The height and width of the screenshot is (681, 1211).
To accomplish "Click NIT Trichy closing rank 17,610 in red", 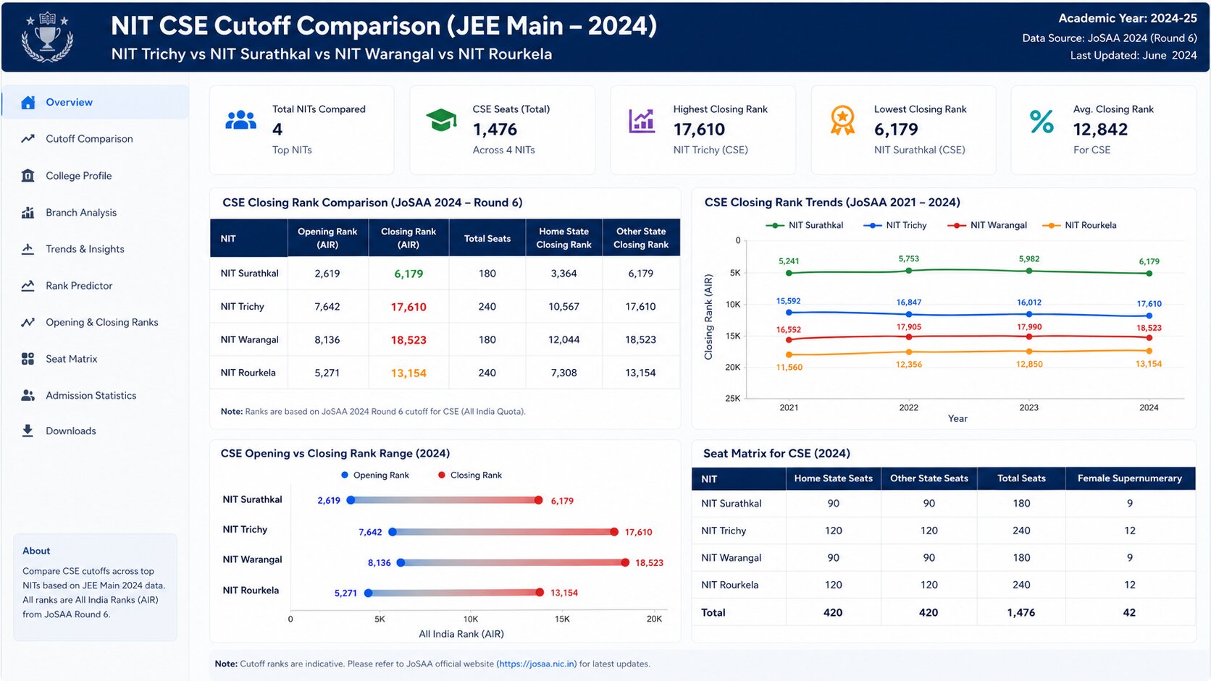I will [x=408, y=307].
